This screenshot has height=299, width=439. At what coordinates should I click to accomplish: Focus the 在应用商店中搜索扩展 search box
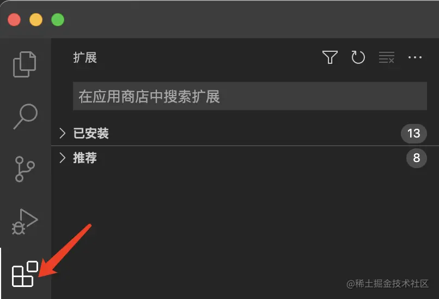coord(250,96)
